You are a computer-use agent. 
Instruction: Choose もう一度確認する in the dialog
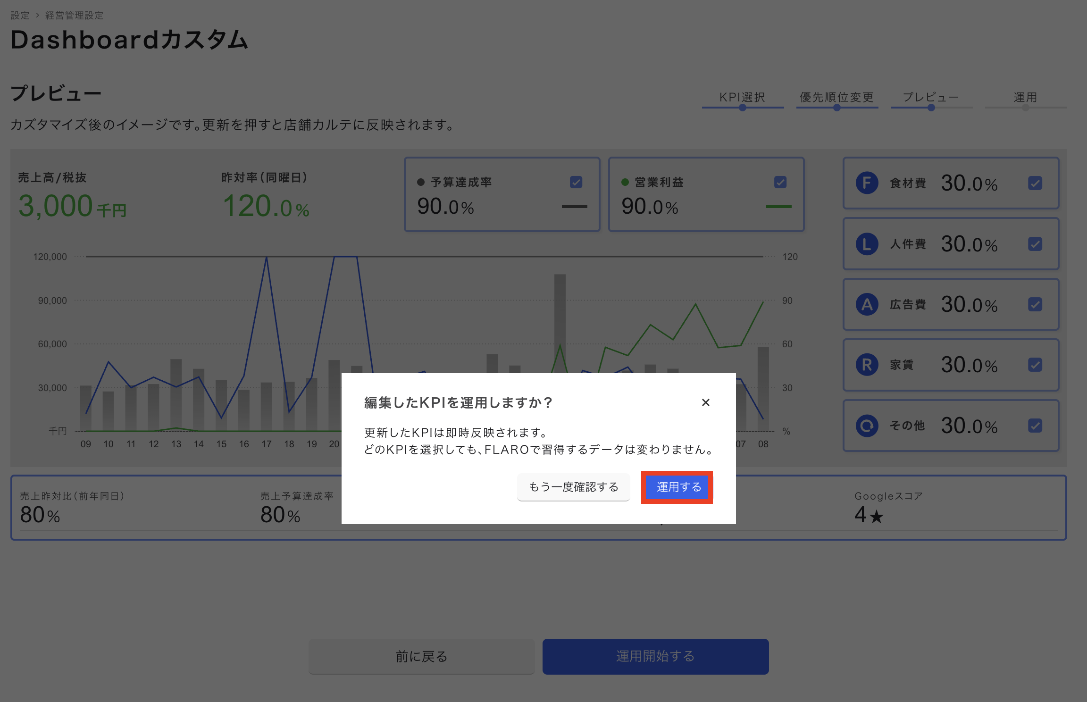tap(573, 487)
